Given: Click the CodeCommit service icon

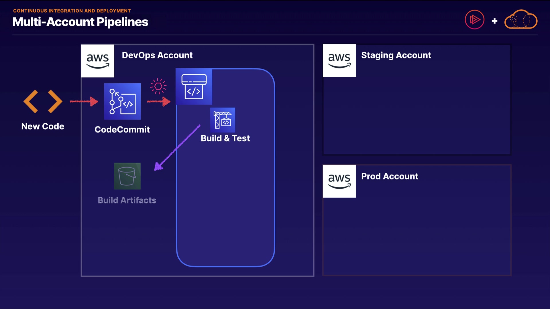Looking at the screenshot, I should (x=122, y=102).
